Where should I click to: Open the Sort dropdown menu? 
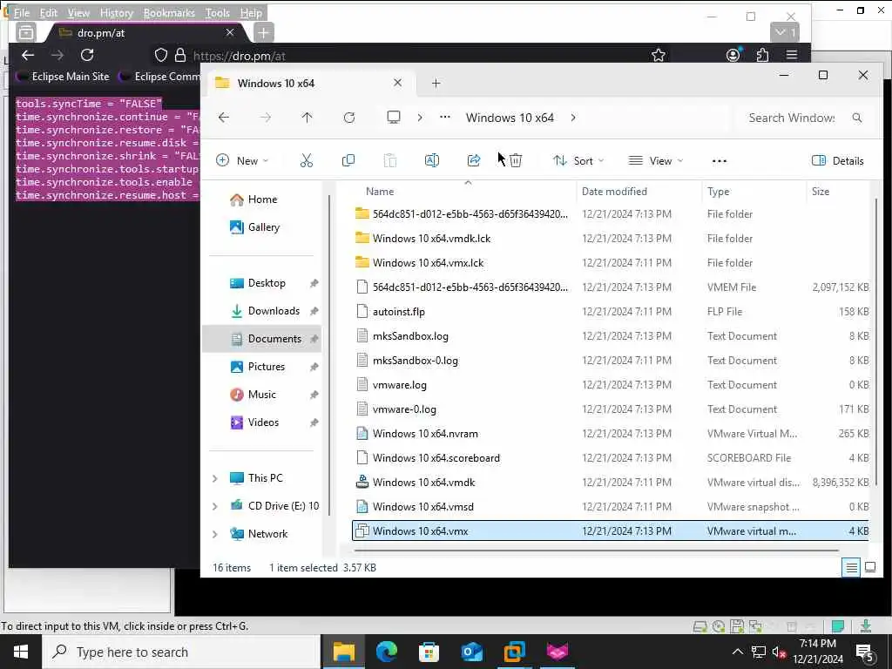point(578,161)
